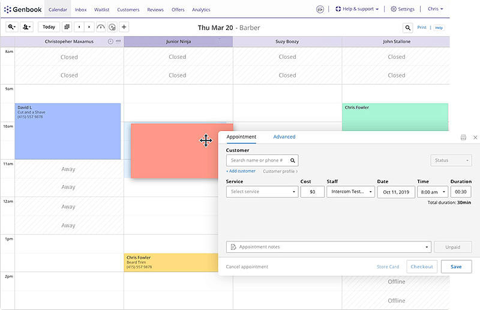Expand Appointment notes dropdown arrow
Screen dimensions: 480x310
click(x=427, y=247)
